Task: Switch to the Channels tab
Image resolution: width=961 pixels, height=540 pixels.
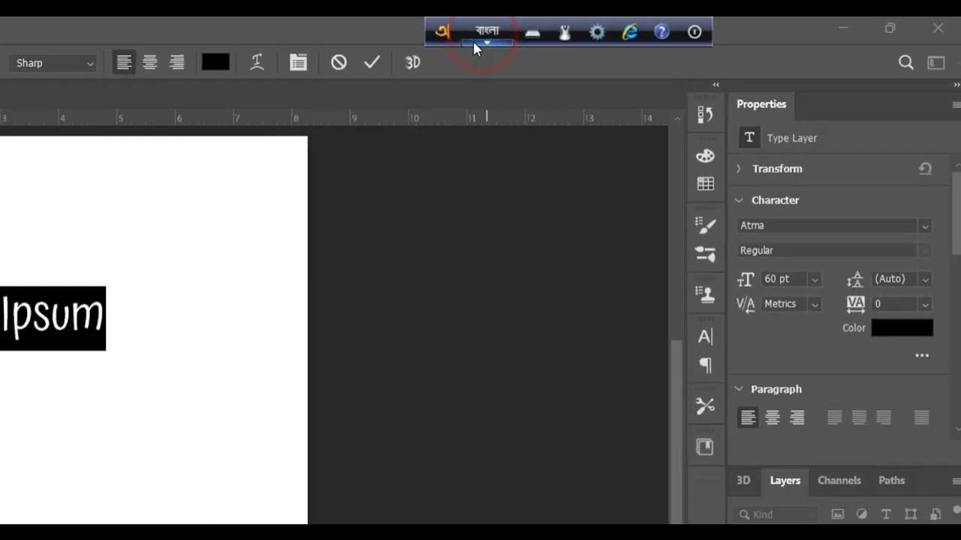Action: click(839, 481)
